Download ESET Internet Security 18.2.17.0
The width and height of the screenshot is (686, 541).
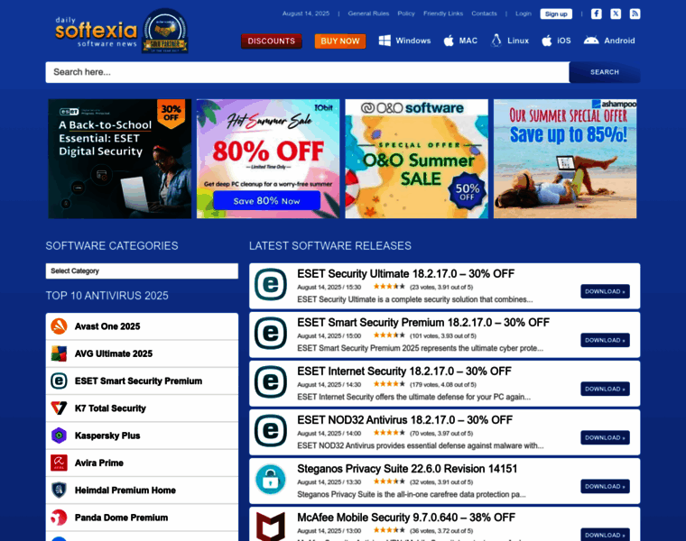[605, 389]
